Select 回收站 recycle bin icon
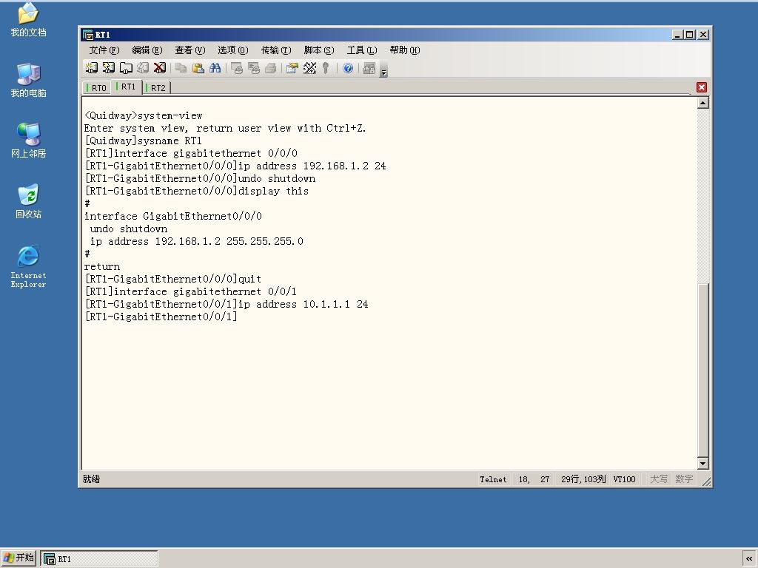Viewport: 758px width, 568px height. [x=28, y=201]
